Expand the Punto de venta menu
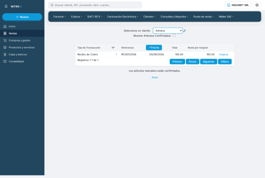Image resolution: width=265 pixels, height=178 pixels. [203, 17]
